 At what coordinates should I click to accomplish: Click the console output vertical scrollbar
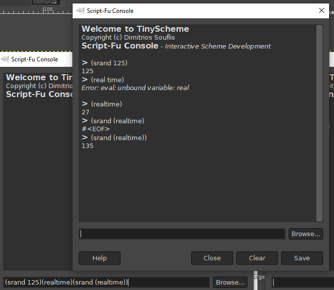319,123
